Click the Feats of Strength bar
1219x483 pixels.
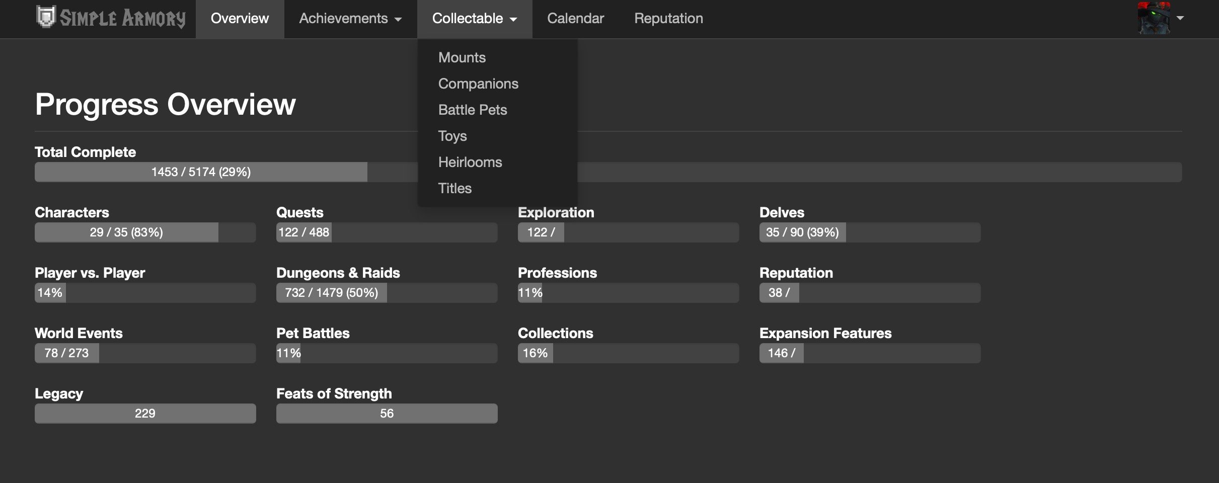[387, 414]
